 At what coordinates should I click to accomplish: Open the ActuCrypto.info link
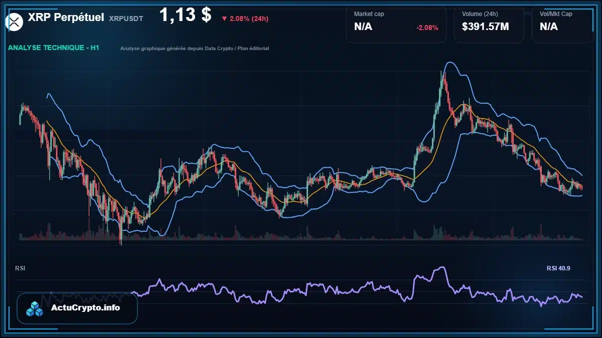tap(77, 308)
